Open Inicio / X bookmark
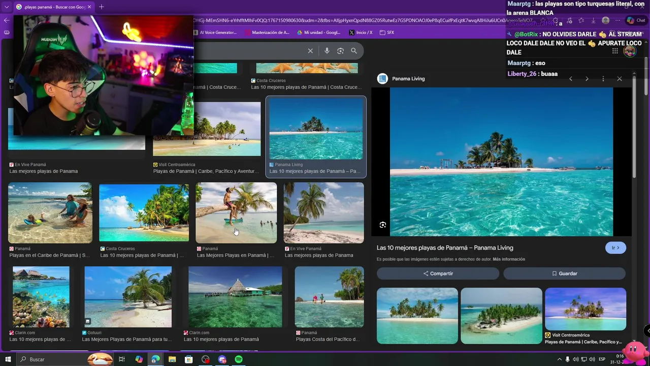The height and width of the screenshot is (366, 650). point(361,33)
